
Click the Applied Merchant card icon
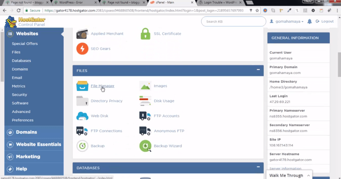pos(82,34)
